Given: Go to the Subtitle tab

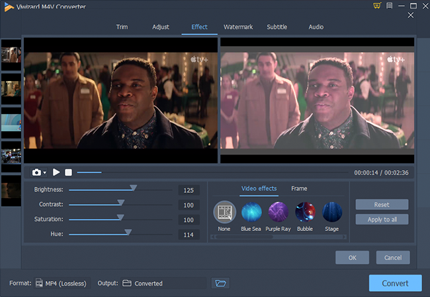Looking at the screenshot, I should (x=277, y=27).
